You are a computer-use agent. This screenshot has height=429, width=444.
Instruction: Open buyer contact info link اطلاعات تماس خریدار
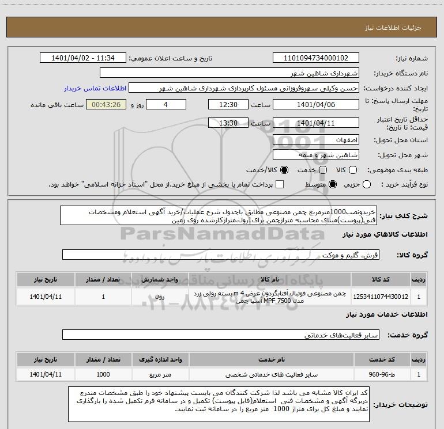[x=95, y=88]
